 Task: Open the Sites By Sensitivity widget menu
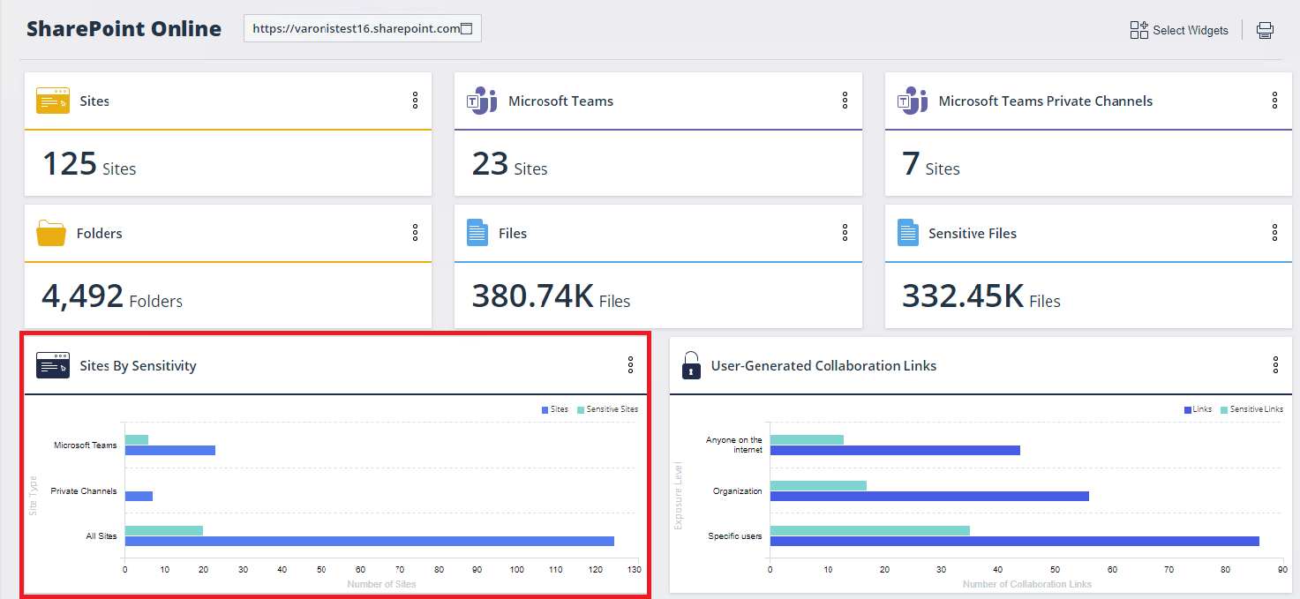point(630,365)
